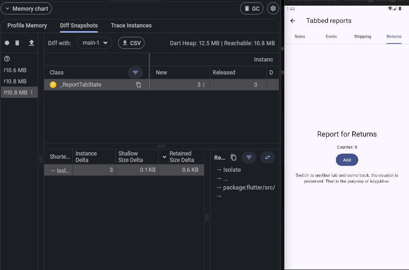Copy the retaining path details
The height and width of the screenshot is (270, 409).
coord(234,157)
